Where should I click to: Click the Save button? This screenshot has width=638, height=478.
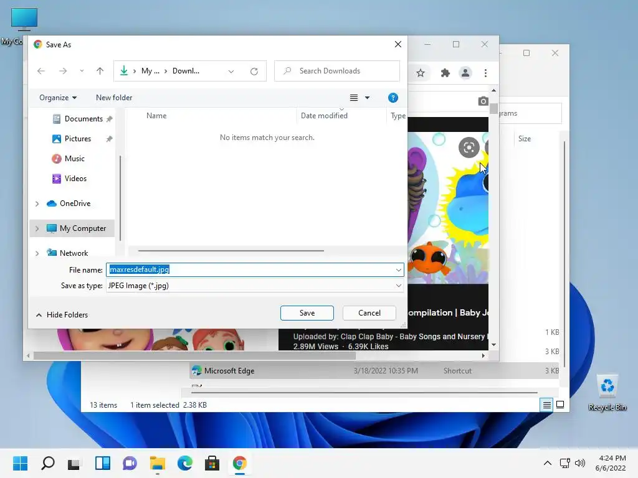[307, 313]
